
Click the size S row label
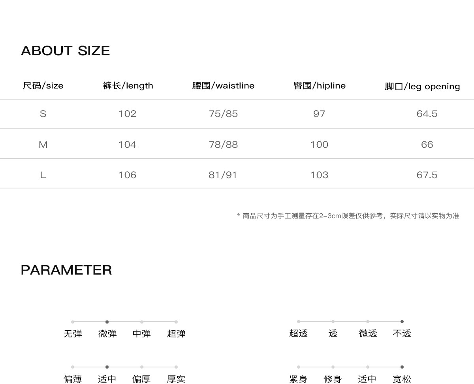click(43, 114)
